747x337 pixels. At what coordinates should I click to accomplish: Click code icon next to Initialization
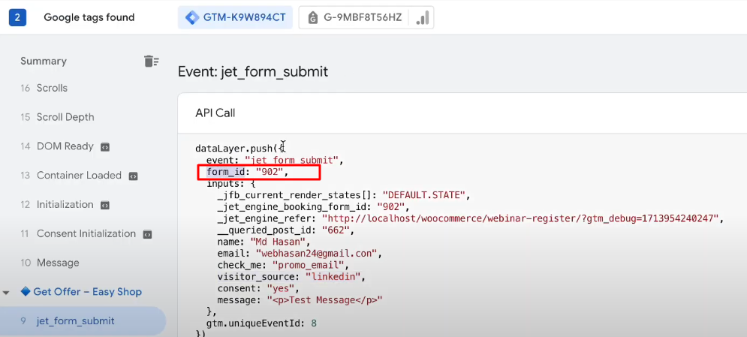tap(105, 205)
